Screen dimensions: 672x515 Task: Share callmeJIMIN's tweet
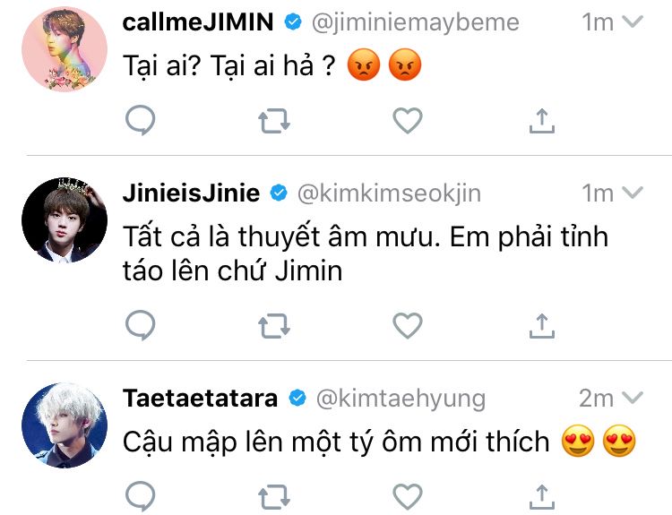(x=542, y=121)
